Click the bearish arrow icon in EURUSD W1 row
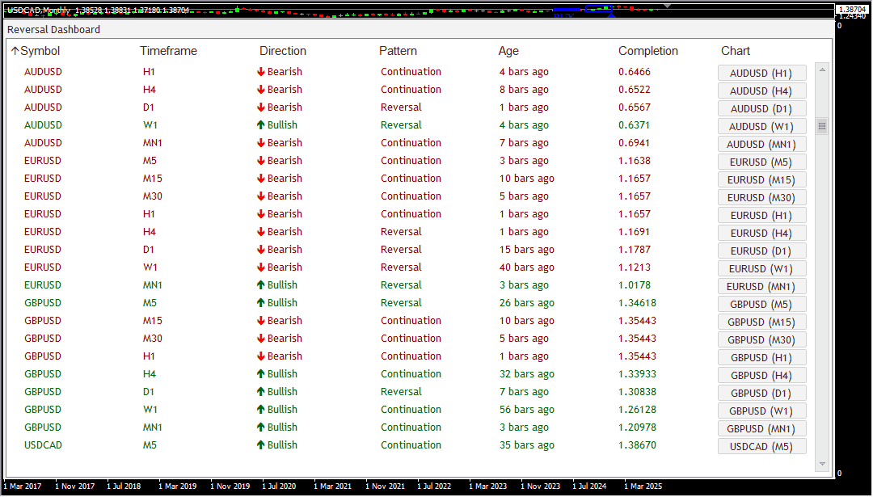873x497 pixels. [260, 267]
